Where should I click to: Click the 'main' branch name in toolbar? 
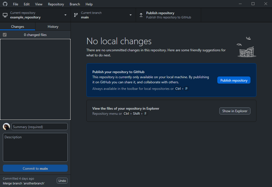click(x=85, y=17)
